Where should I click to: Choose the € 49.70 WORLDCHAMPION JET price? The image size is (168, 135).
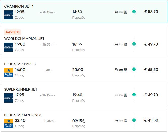[x=151, y=44]
